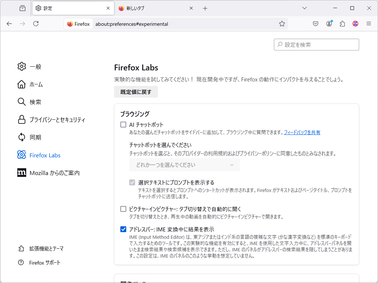Click the 設定を検索 search field
Image resolution: width=378 pixels, height=283 pixels.
pyautogui.click(x=316, y=44)
